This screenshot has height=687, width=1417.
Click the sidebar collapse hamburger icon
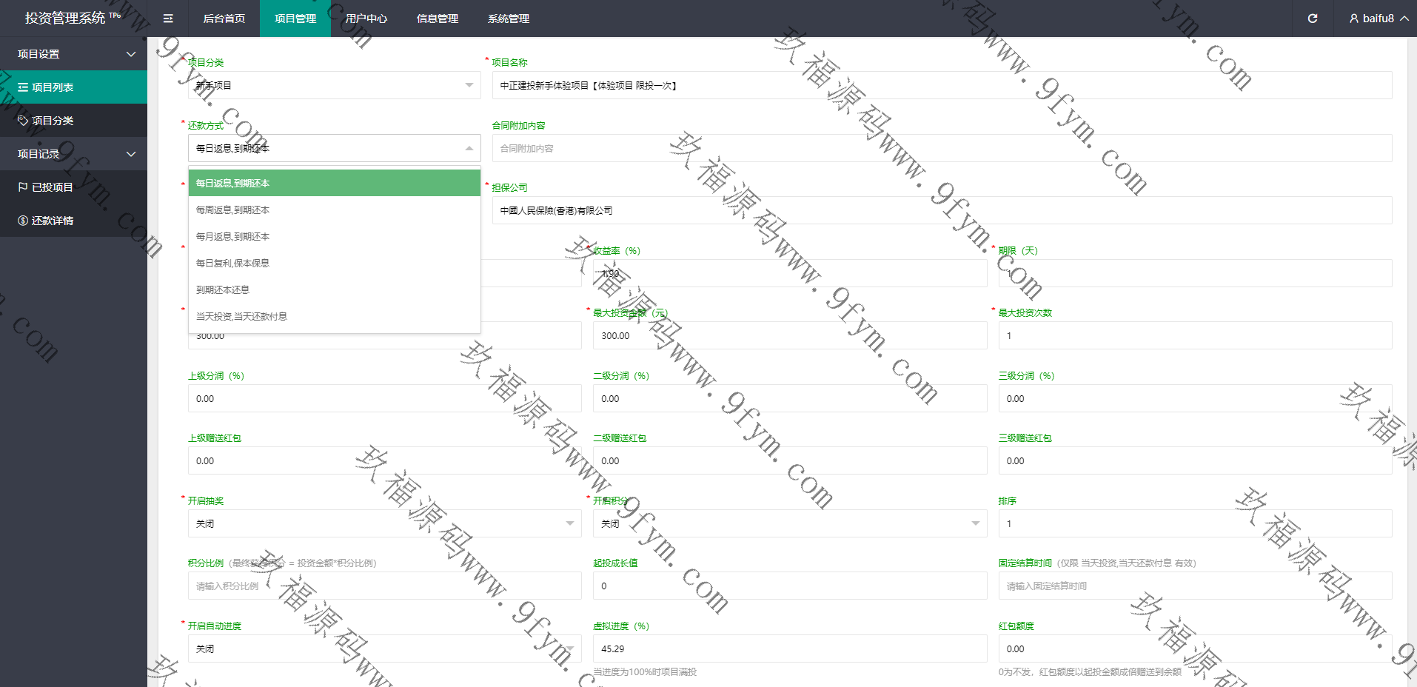point(168,19)
